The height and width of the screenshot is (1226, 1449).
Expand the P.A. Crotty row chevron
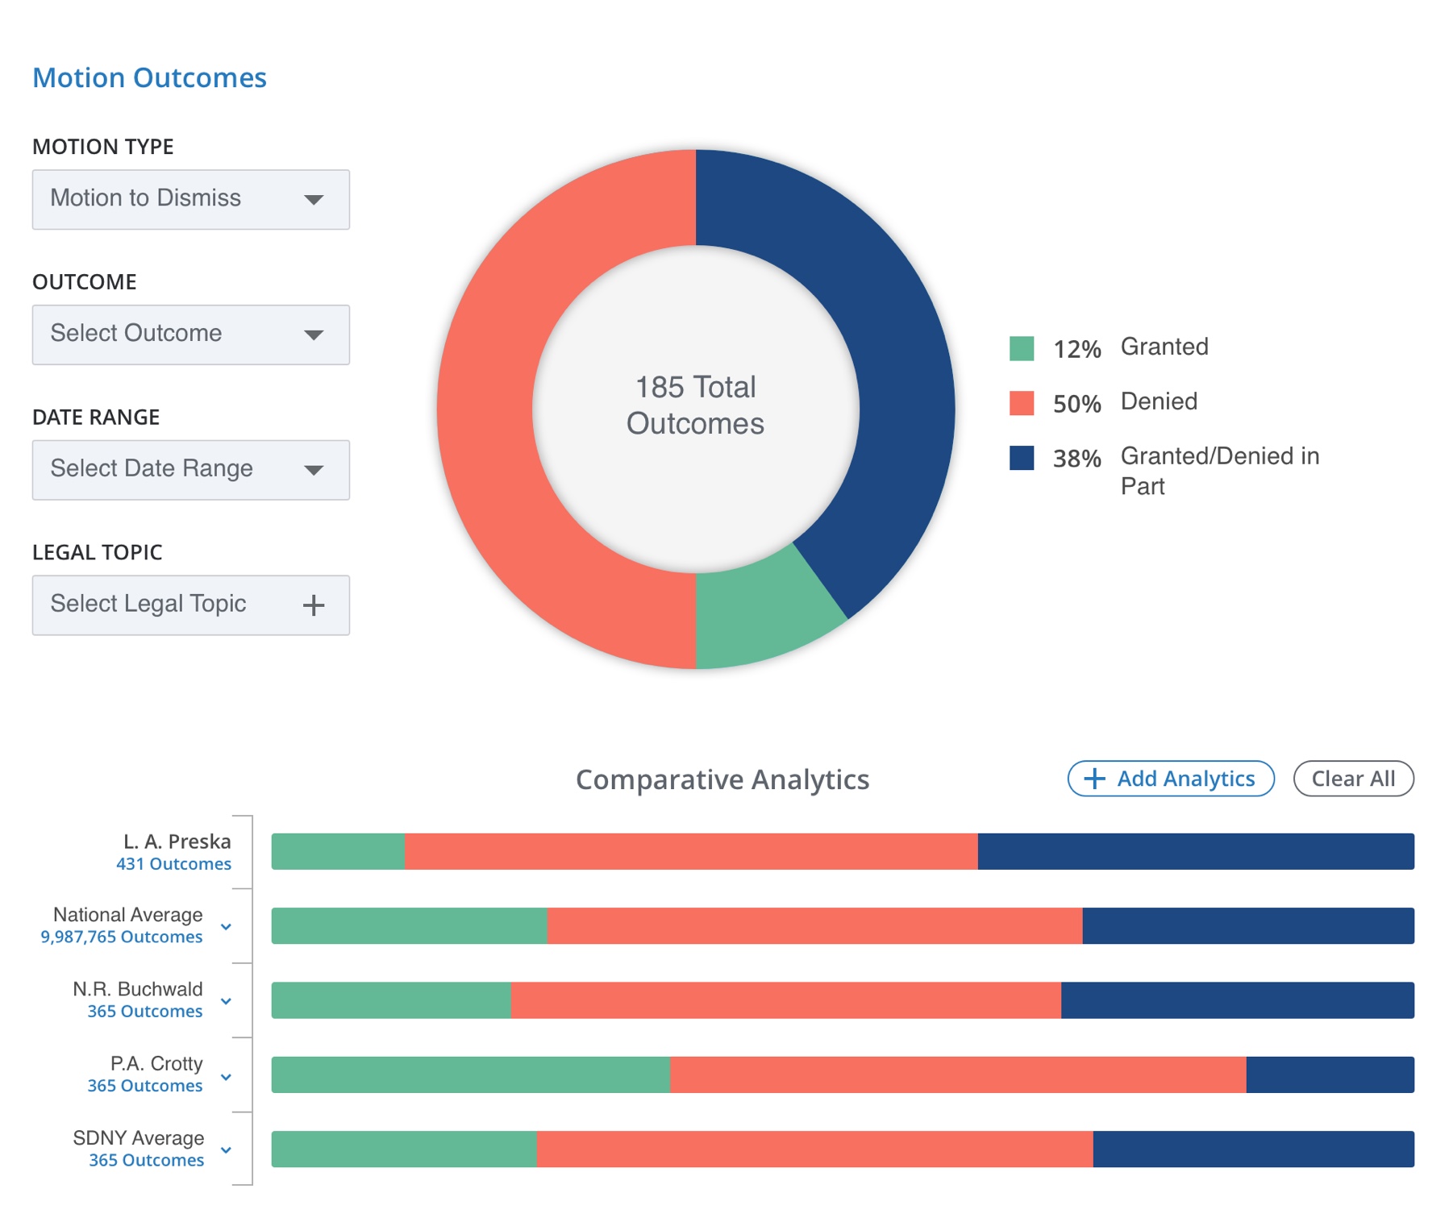pyautogui.click(x=227, y=1076)
